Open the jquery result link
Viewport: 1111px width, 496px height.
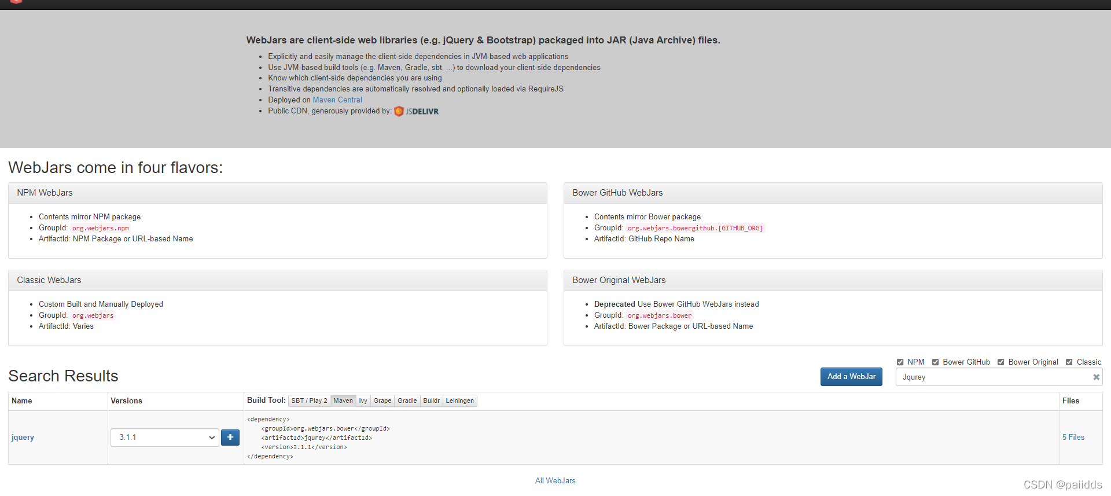pos(23,438)
